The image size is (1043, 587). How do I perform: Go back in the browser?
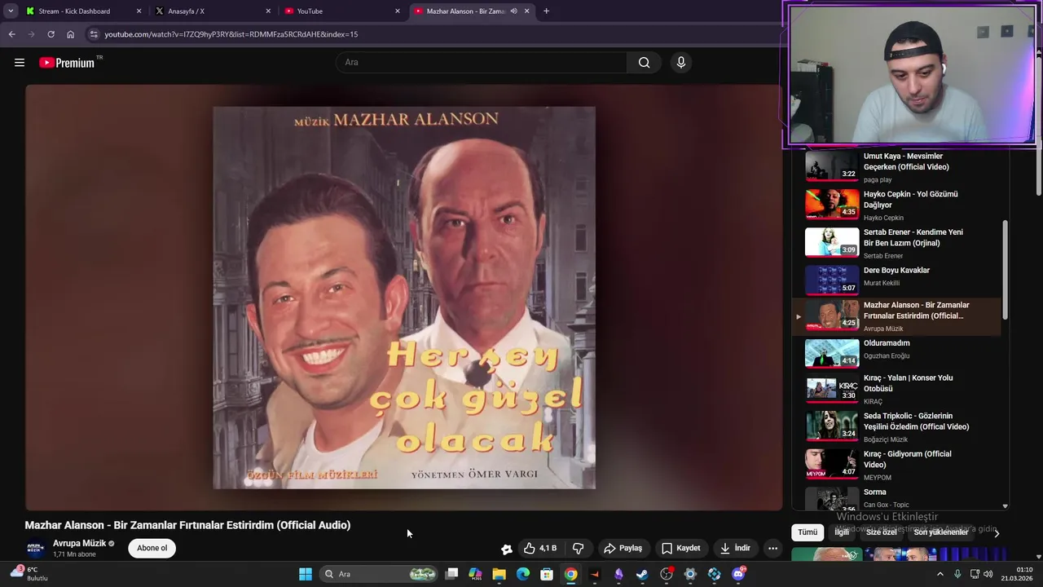(11, 34)
